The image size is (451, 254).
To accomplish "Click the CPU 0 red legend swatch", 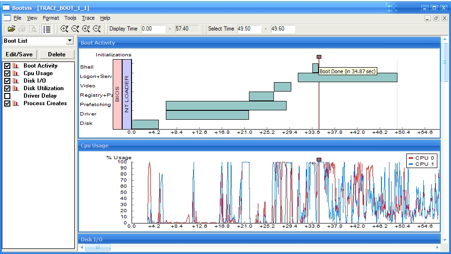I will [x=411, y=158].
